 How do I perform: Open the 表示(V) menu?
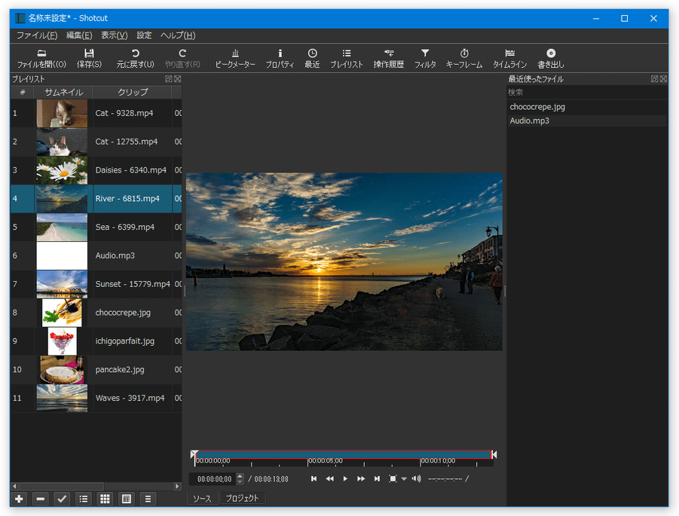115,35
